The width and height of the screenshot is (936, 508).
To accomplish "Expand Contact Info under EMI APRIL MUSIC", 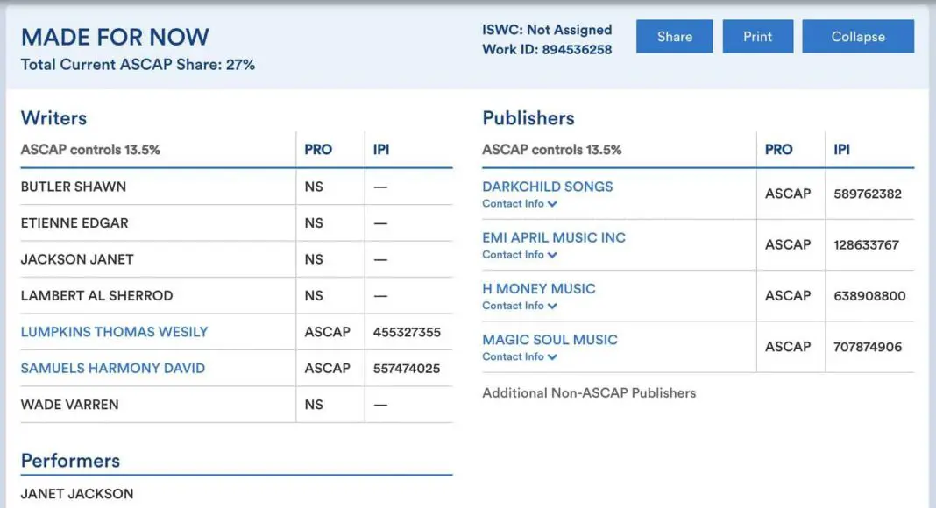I will [x=520, y=255].
